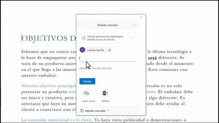The width and height of the screenshot is (219, 123).
Task: Click the people permissions icon
Action: click(x=83, y=38)
